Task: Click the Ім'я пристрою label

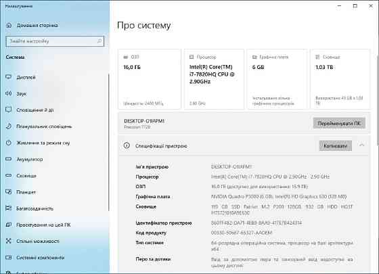Action: tap(152, 166)
